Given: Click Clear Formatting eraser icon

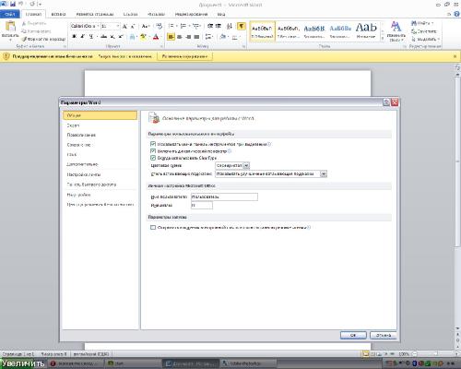Looking at the screenshot, I should [159, 27].
